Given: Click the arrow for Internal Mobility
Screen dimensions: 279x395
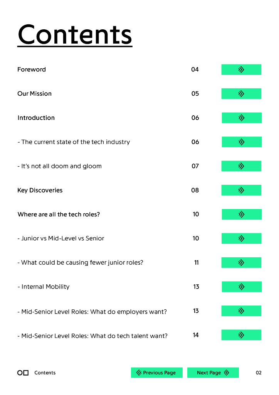Looking at the screenshot, I should [242, 287].
